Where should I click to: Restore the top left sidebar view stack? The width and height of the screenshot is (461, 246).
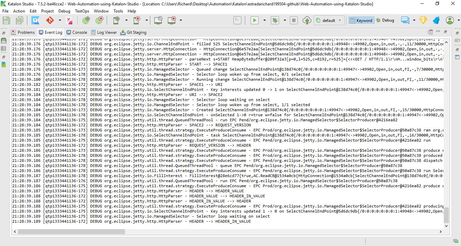(4, 33)
